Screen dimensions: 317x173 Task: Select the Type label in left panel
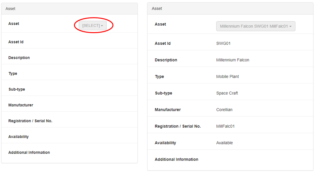tap(13, 73)
